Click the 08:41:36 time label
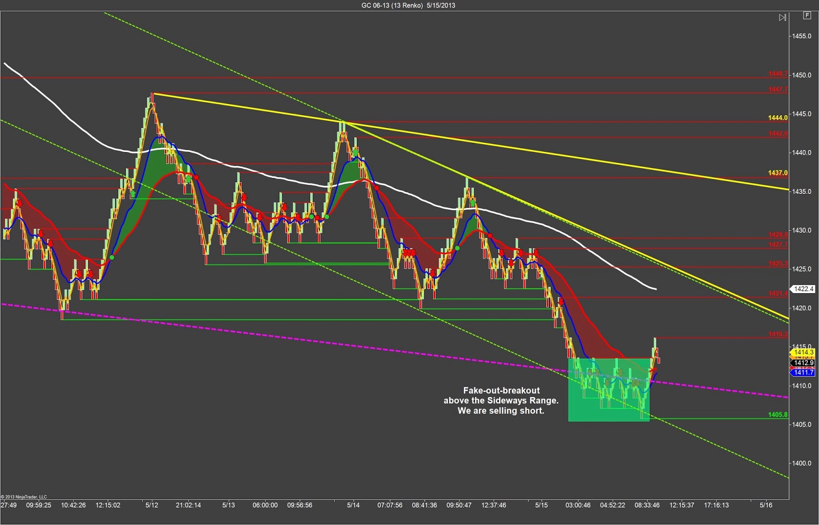 tap(424, 505)
